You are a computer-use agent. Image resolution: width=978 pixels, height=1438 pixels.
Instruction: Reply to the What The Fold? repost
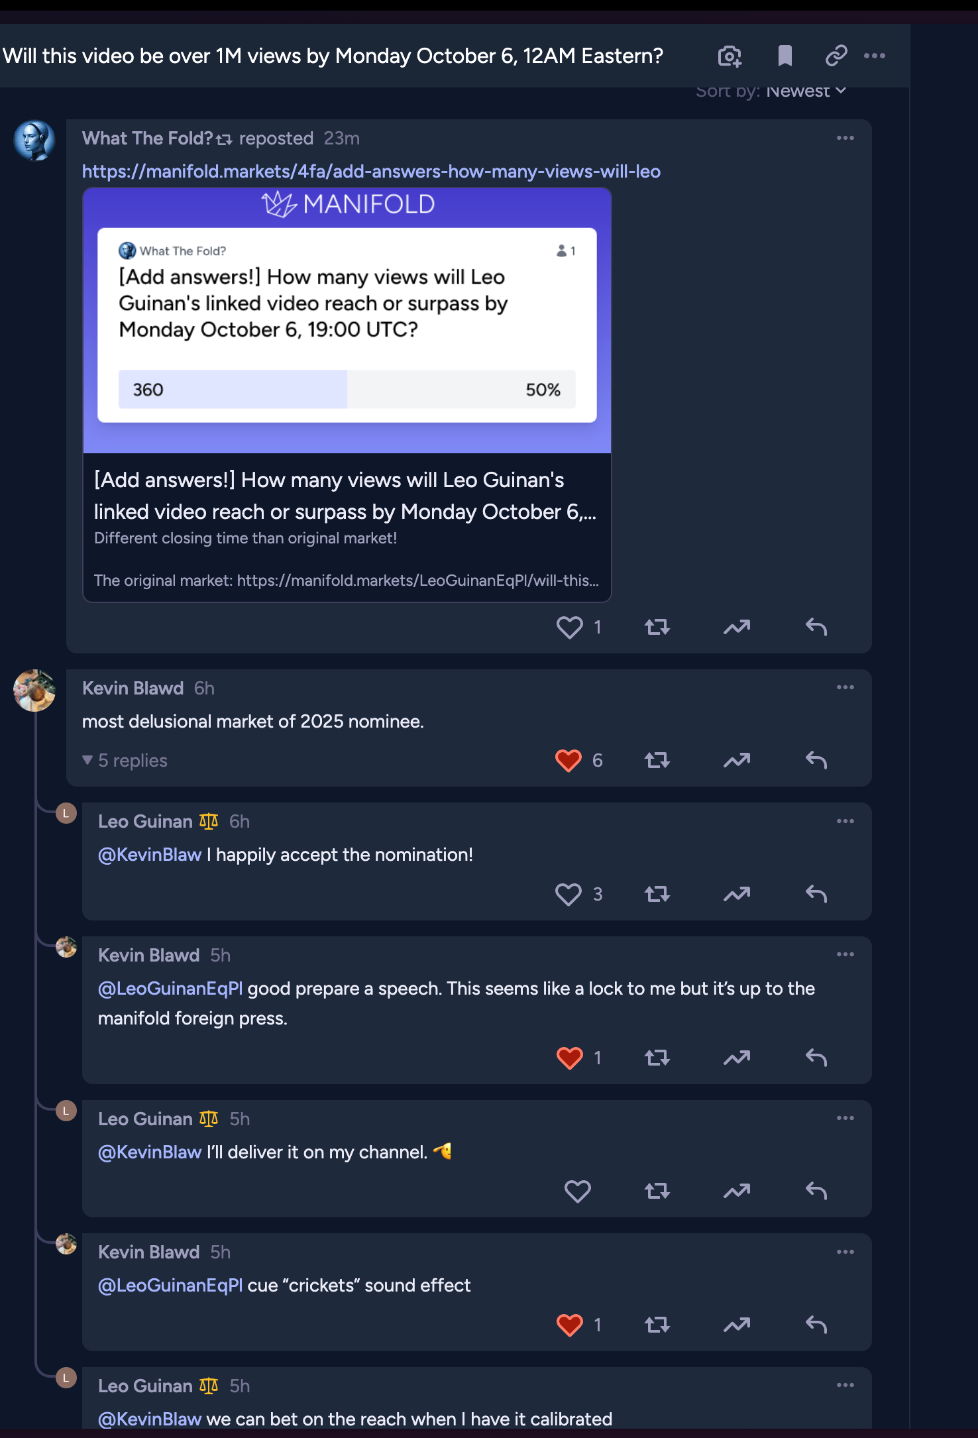[x=816, y=627]
